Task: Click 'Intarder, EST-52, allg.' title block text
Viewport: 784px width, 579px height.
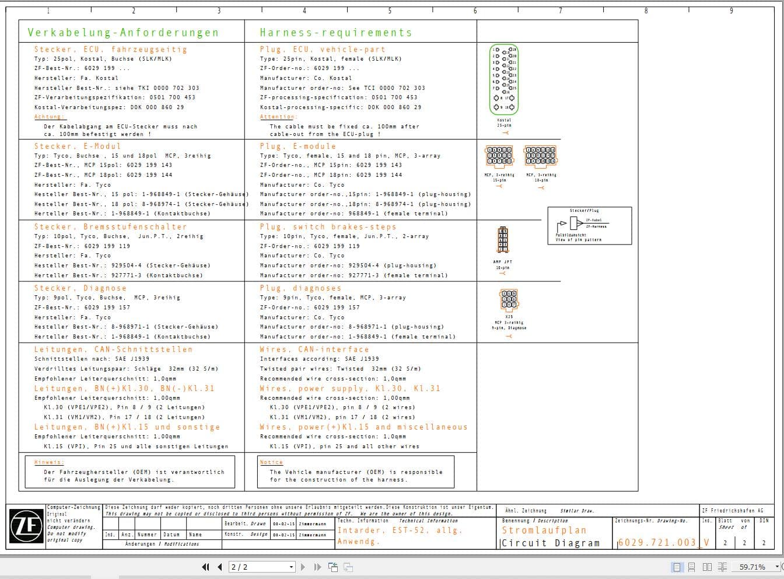Action: point(400,531)
